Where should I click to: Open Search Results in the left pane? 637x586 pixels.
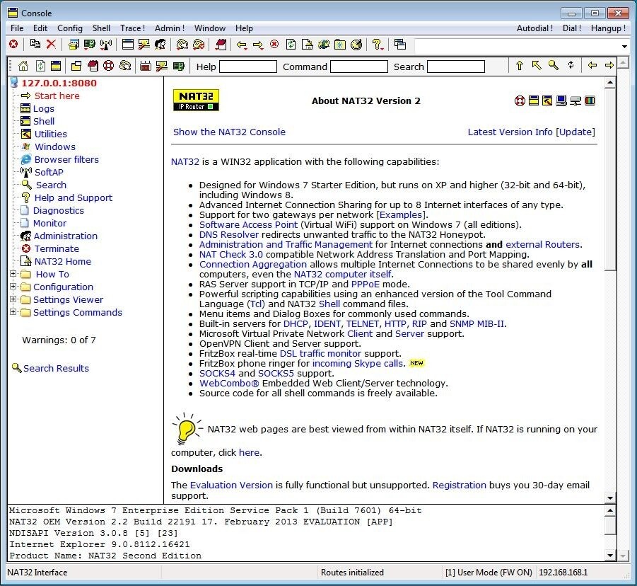(x=56, y=368)
